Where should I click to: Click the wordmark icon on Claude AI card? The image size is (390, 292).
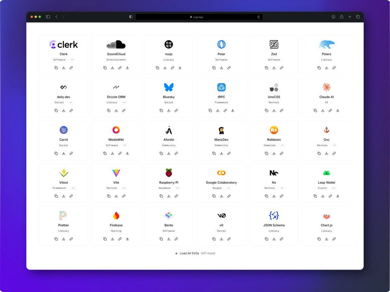[x=338, y=111]
